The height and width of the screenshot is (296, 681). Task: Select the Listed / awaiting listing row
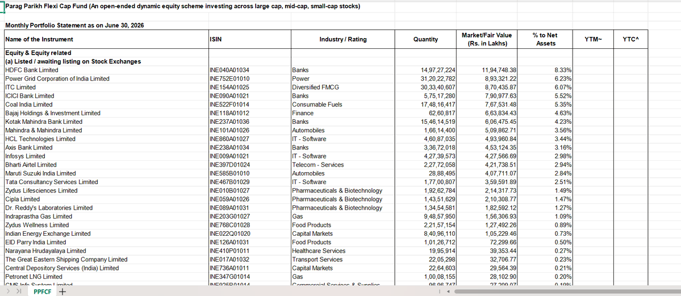coord(106,61)
